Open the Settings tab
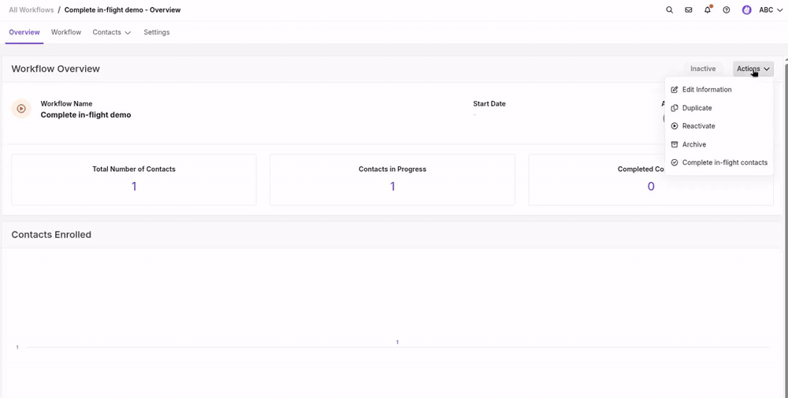This screenshot has height=398, width=788. click(x=156, y=32)
